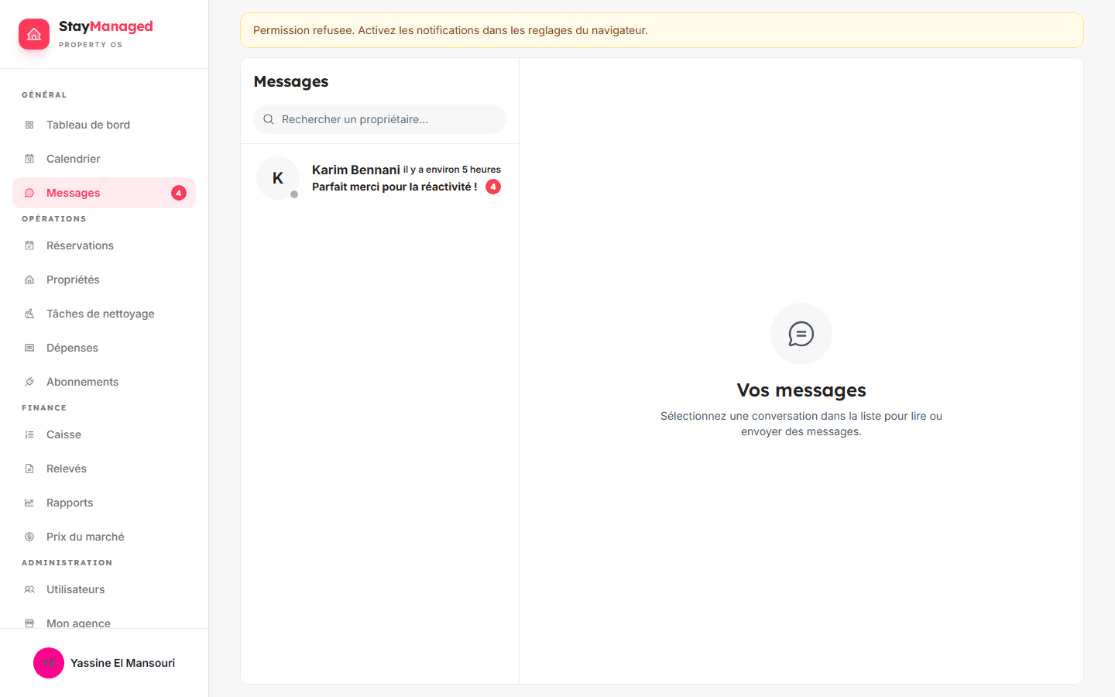This screenshot has height=697, width=1115.
Task: Navigate to Utilisateurs administration page
Action: (75, 589)
